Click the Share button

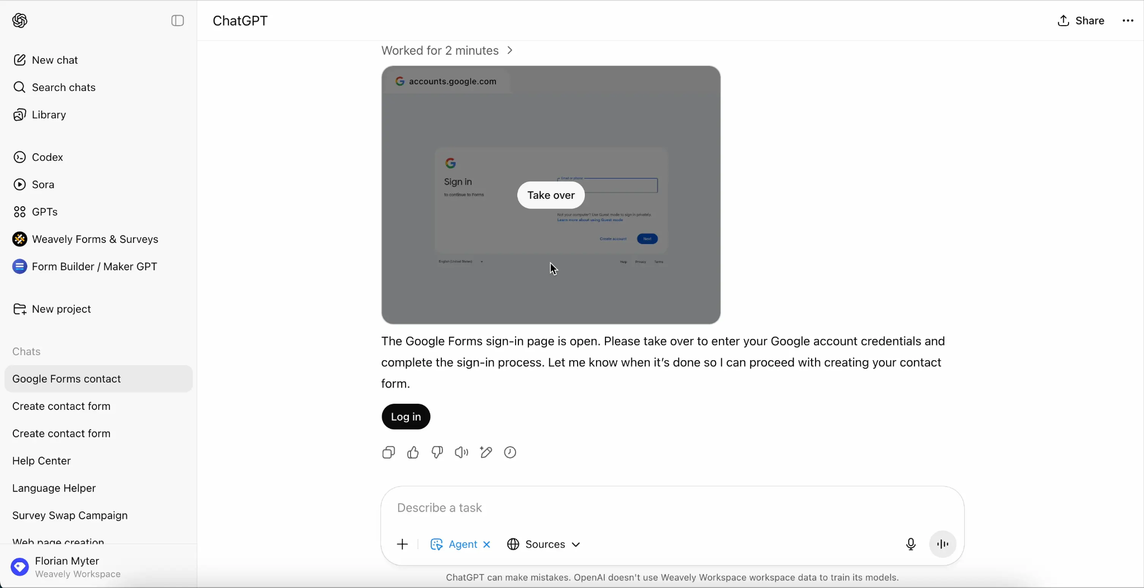(x=1081, y=21)
